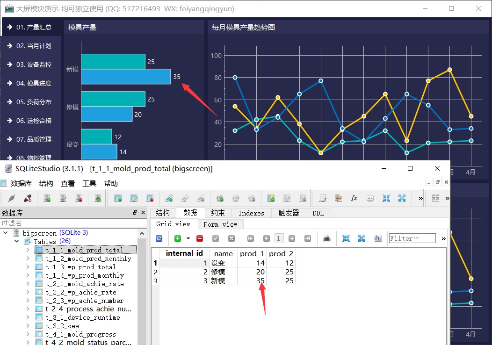Open the 工具 menu
This screenshot has width=492, height=345.
click(89, 184)
